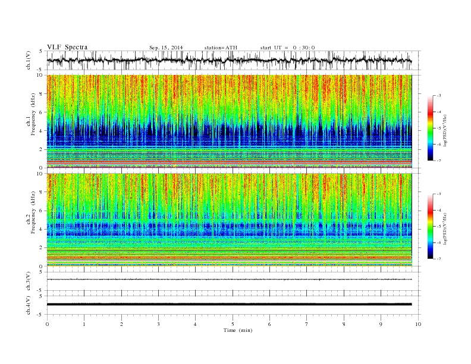This screenshot has width=471, height=364.
Task: Click the time axis tick label "9"
Action: [x=381, y=324]
